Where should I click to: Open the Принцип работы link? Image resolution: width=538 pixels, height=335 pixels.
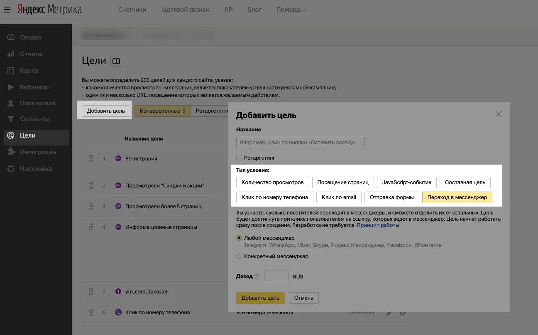click(378, 225)
